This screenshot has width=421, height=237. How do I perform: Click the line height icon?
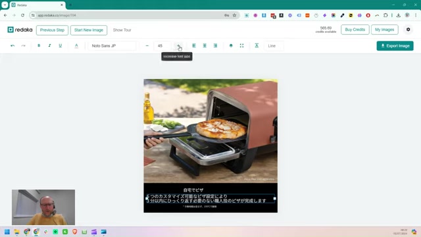257,45
